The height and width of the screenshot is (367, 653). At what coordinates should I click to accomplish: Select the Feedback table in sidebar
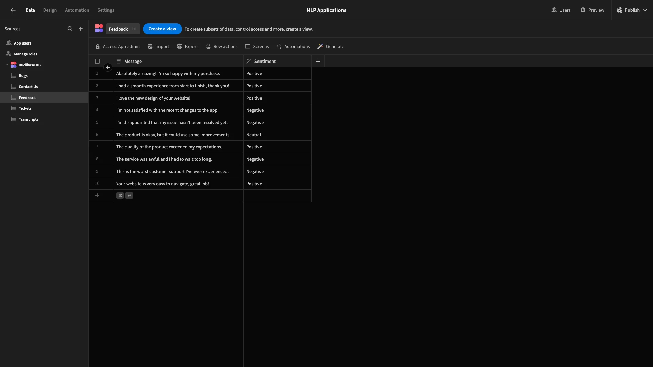click(x=44, y=98)
